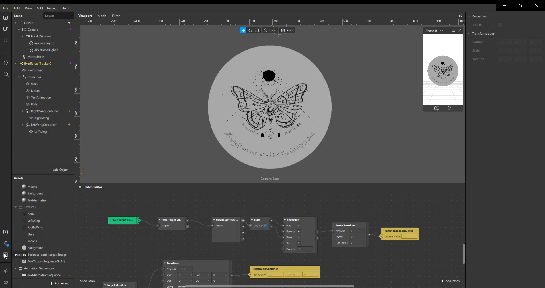Open the viewport Mode menu
Screen dimensions: 545x288
point(102,16)
